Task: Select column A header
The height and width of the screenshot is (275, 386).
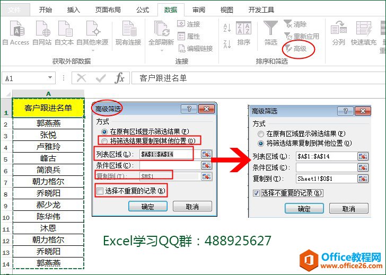Action: (x=48, y=94)
